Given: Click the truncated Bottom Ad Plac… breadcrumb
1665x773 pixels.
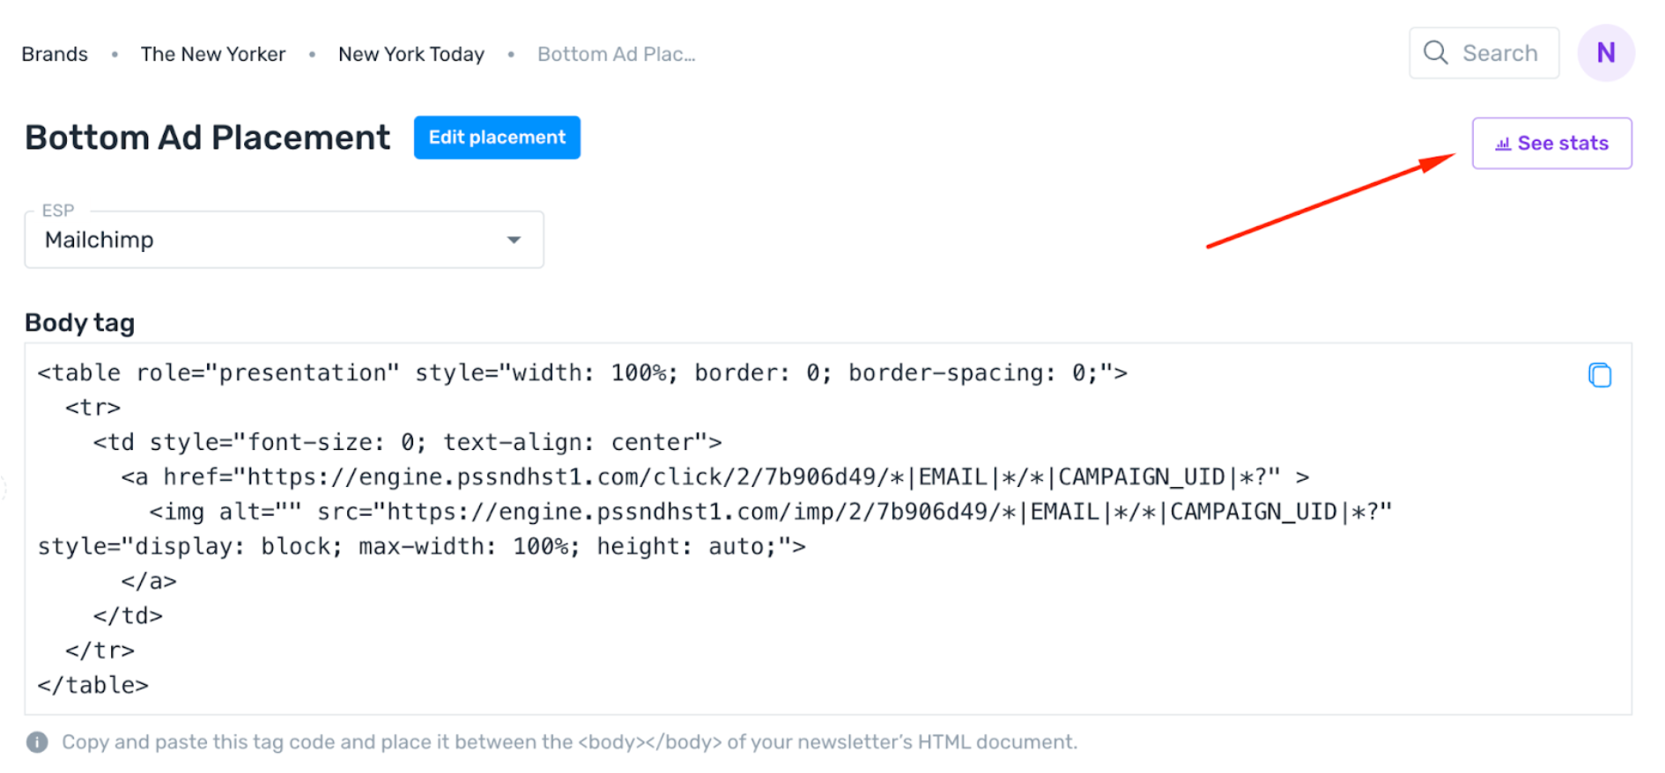Looking at the screenshot, I should [x=617, y=54].
